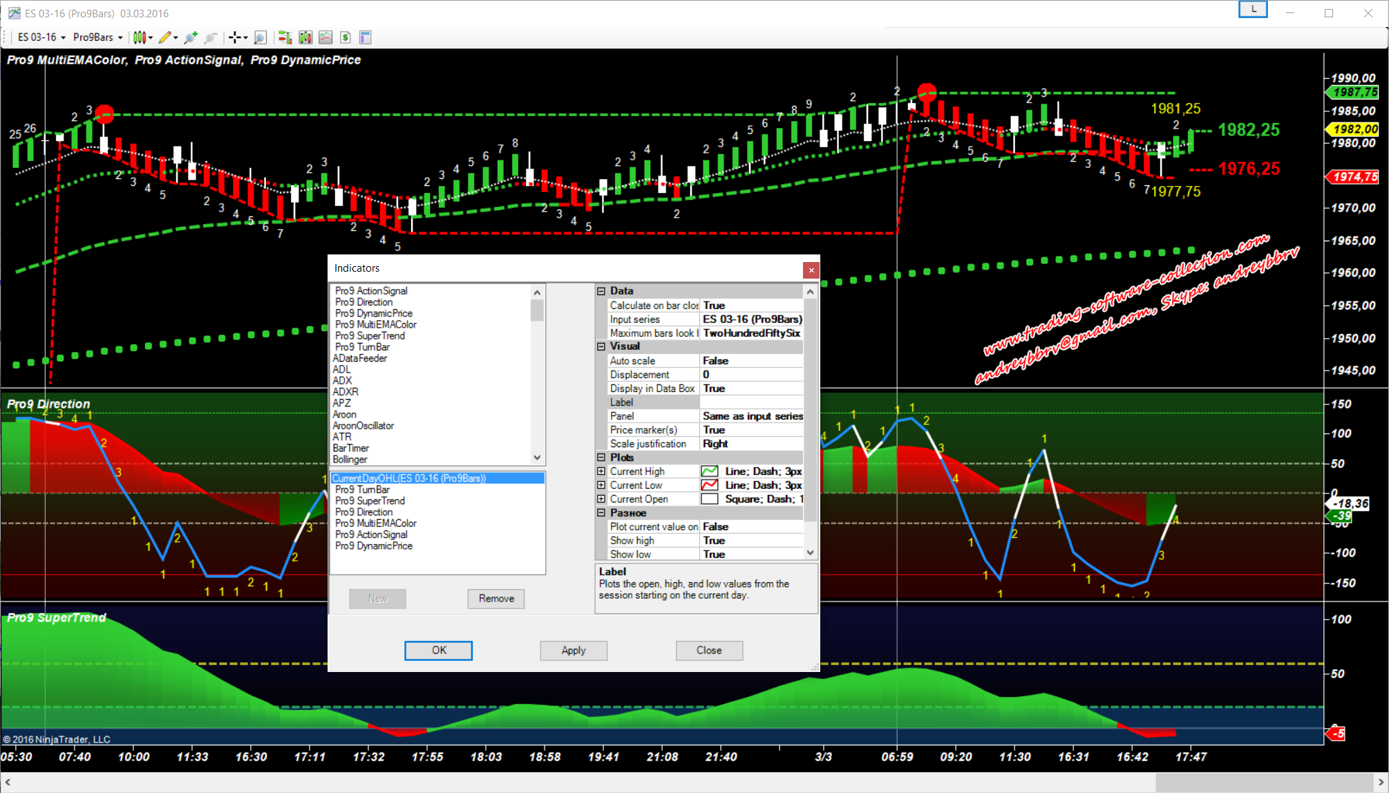Expand the Current High plot settings
Image resolution: width=1389 pixels, height=793 pixels.
[x=601, y=472]
